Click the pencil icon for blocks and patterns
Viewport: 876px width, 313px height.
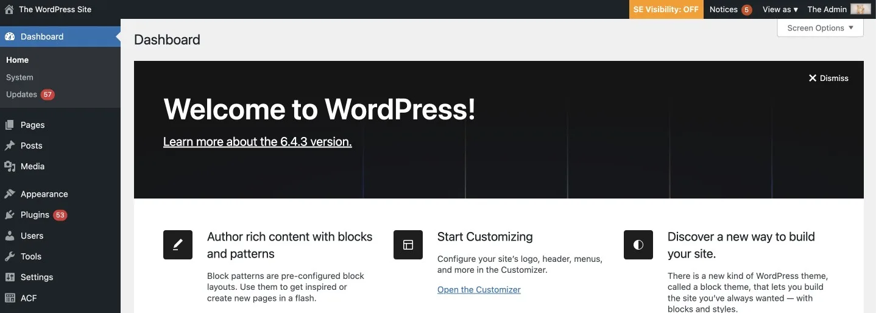click(178, 245)
